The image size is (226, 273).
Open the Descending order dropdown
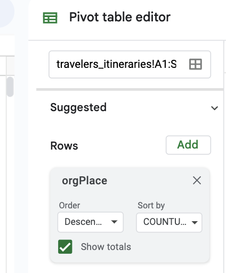pyautogui.click(x=91, y=222)
